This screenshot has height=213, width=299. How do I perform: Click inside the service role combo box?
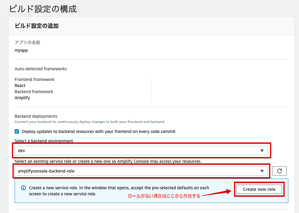[x=122, y=171]
